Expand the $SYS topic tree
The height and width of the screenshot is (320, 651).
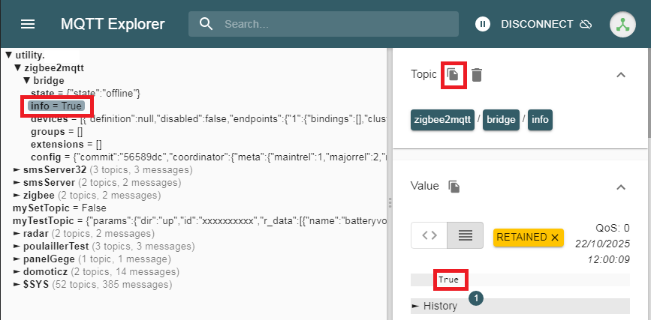coord(17,284)
